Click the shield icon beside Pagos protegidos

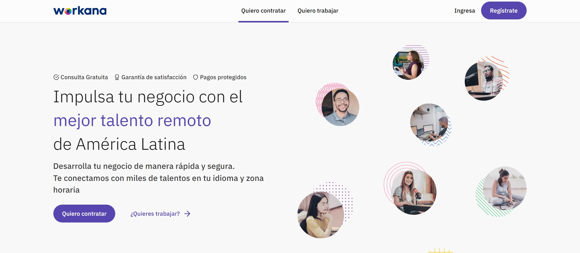[195, 77]
